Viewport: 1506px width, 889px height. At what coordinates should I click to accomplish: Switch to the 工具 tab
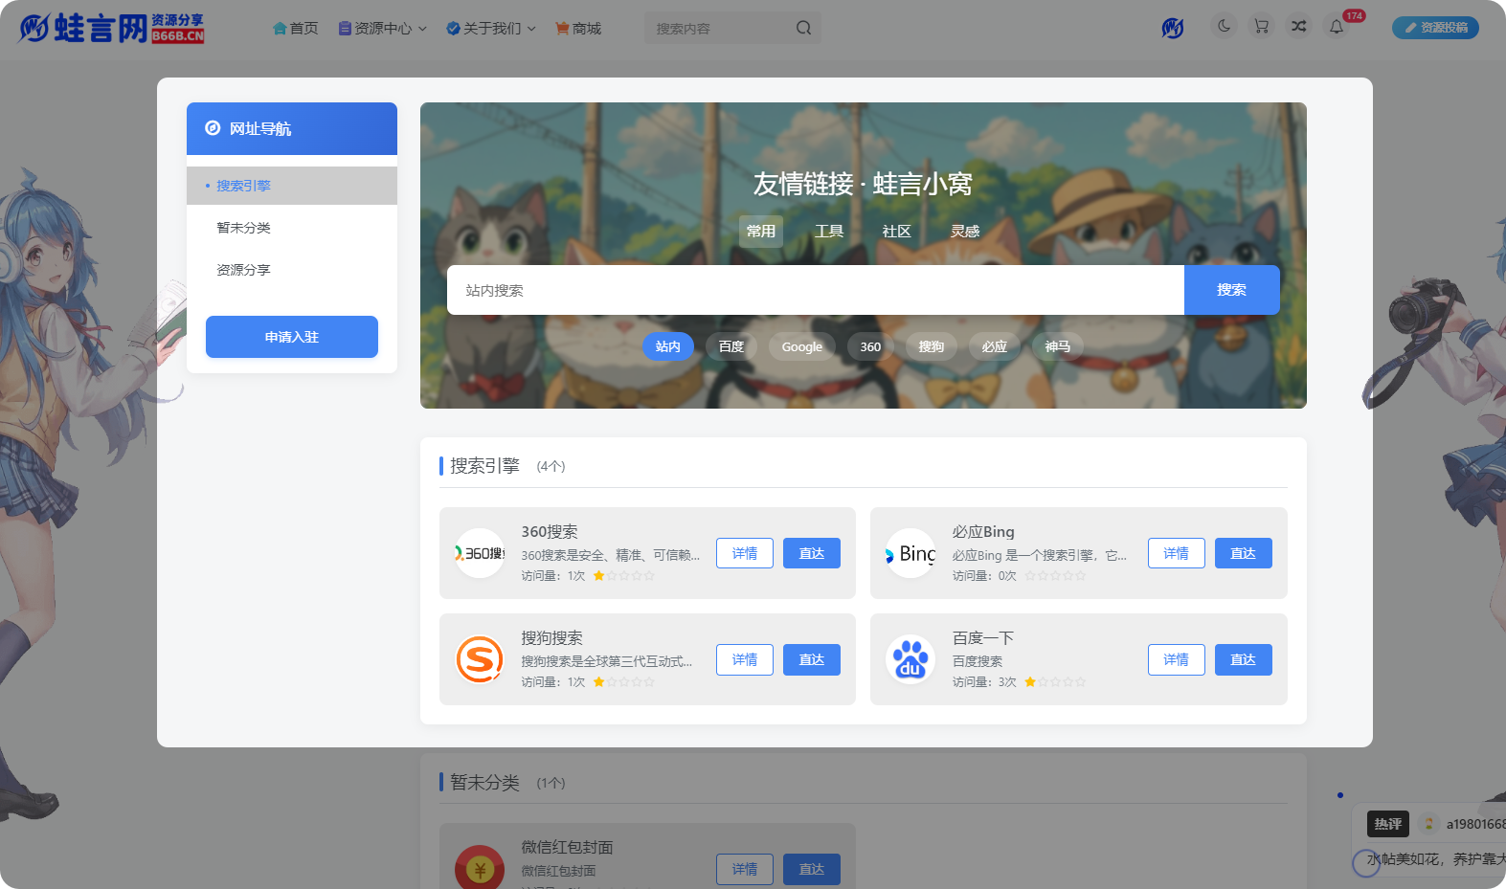pos(829,232)
